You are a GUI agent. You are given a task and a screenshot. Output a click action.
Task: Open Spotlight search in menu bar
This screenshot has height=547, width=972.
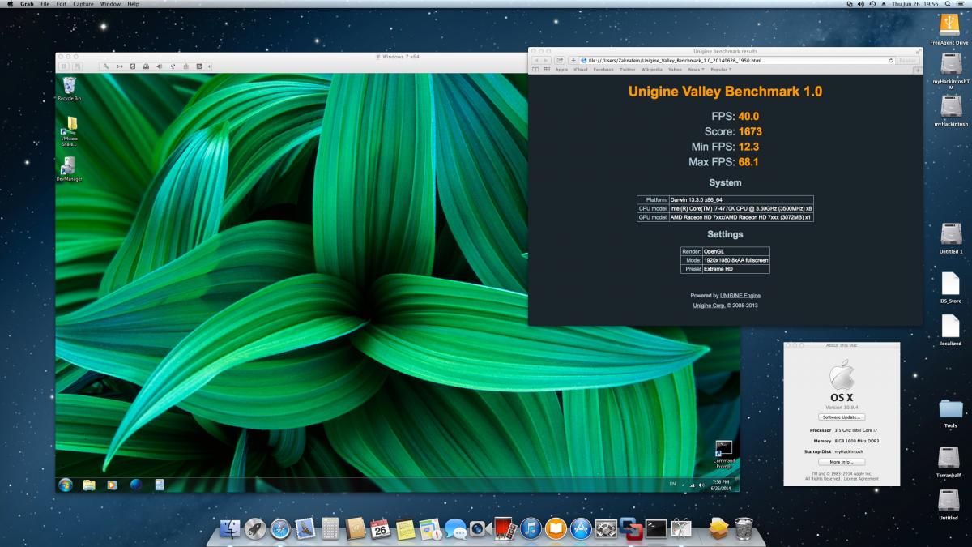(x=949, y=4)
